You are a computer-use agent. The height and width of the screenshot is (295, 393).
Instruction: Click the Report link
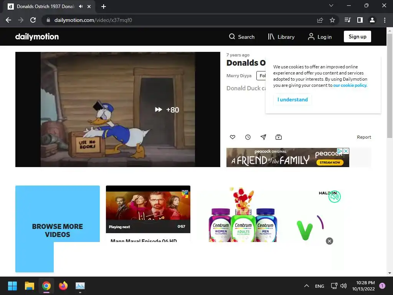pyautogui.click(x=364, y=137)
